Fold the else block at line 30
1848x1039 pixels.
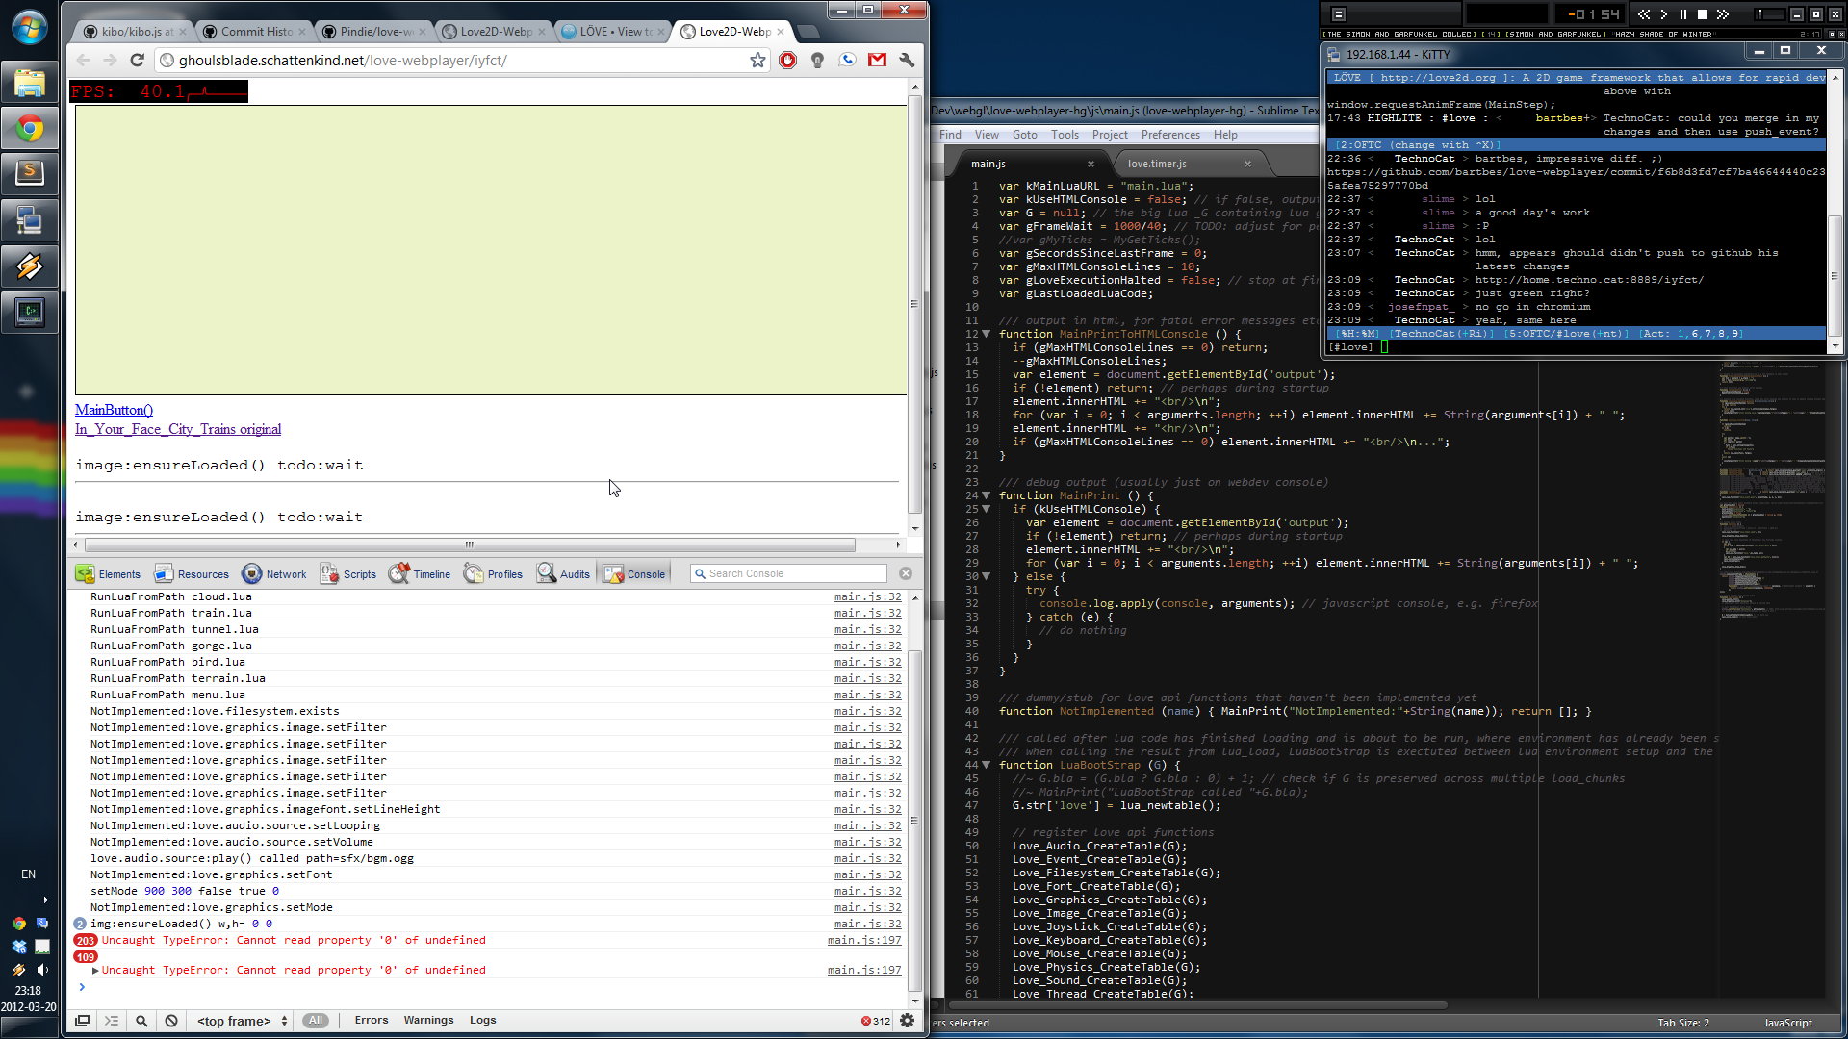[x=986, y=577]
